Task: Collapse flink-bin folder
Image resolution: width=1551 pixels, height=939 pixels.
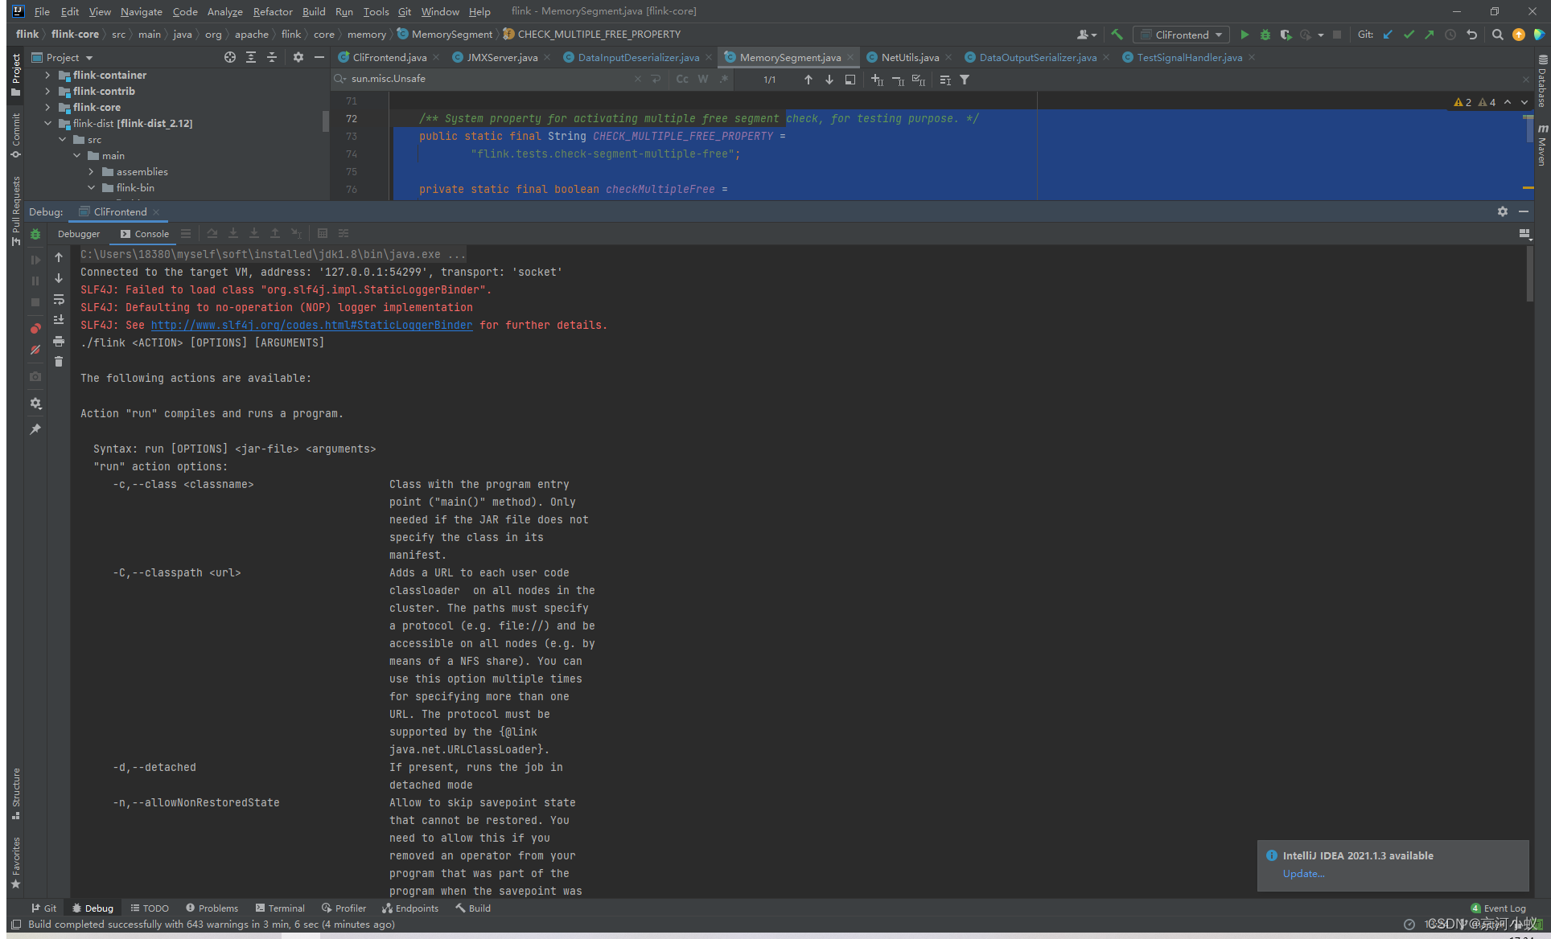Action: click(91, 187)
